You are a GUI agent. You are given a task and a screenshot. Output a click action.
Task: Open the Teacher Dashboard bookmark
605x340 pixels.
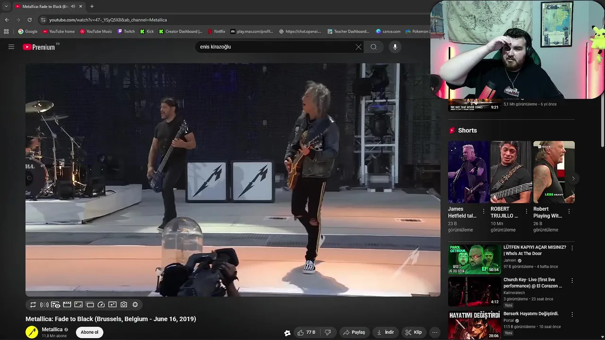tap(348, 32)
